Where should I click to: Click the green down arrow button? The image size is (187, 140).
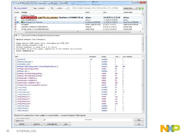pos(143,8)
